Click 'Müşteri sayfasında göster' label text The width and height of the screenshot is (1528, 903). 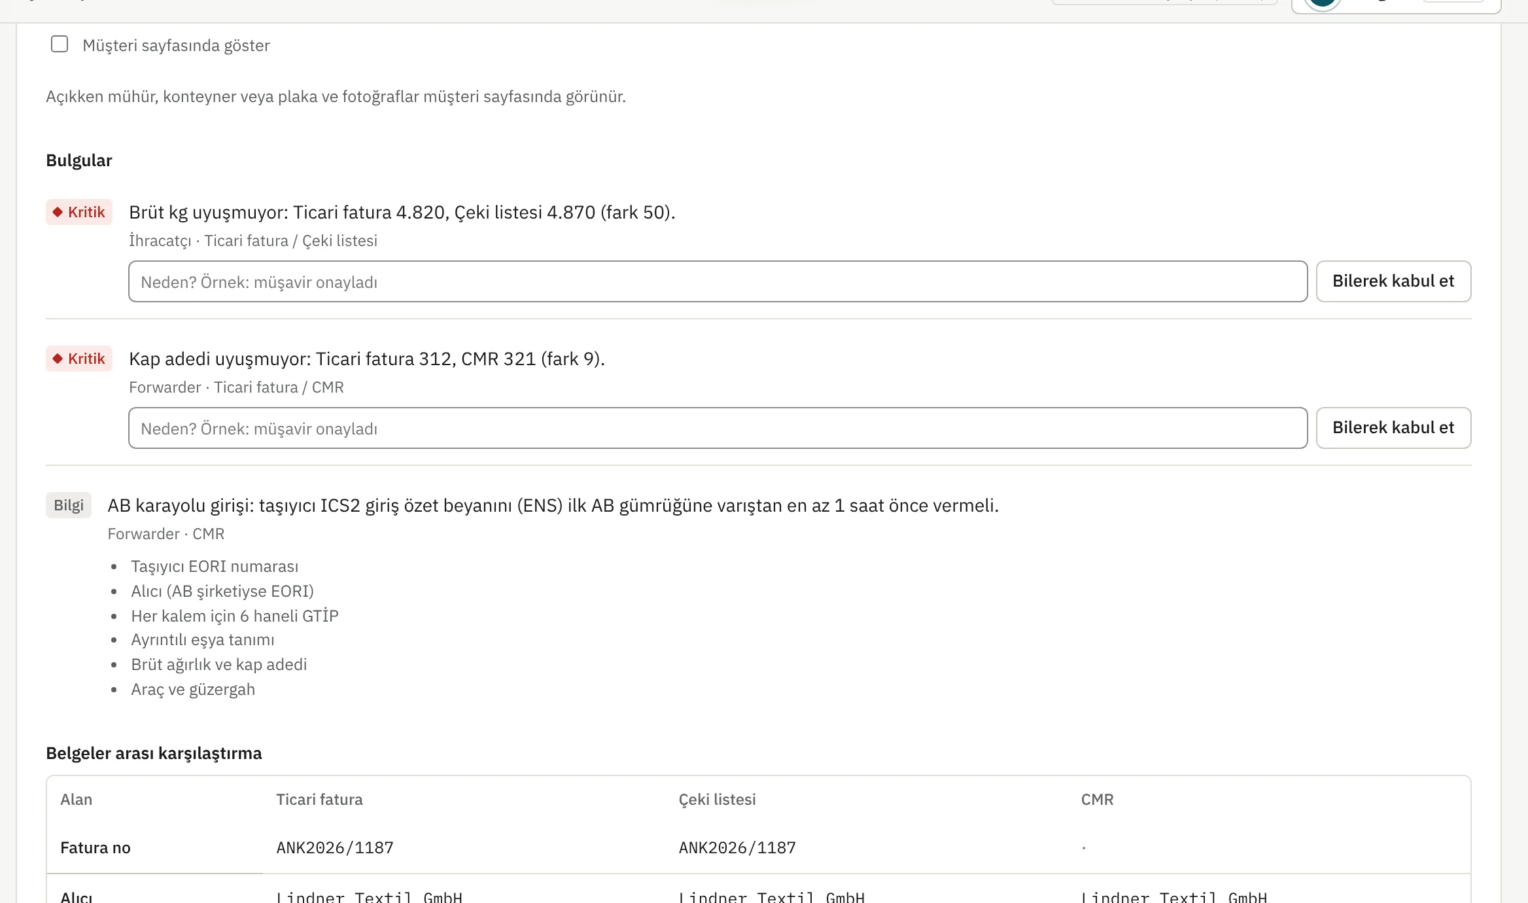pos(176,45)
